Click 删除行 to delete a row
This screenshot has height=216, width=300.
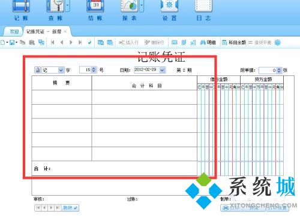154,42
